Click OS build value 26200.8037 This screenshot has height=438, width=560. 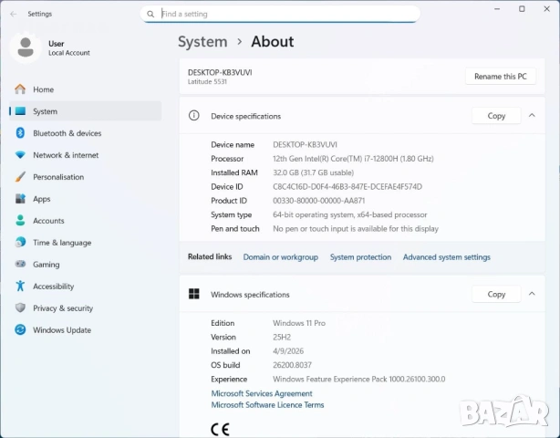tap(292, 365)
